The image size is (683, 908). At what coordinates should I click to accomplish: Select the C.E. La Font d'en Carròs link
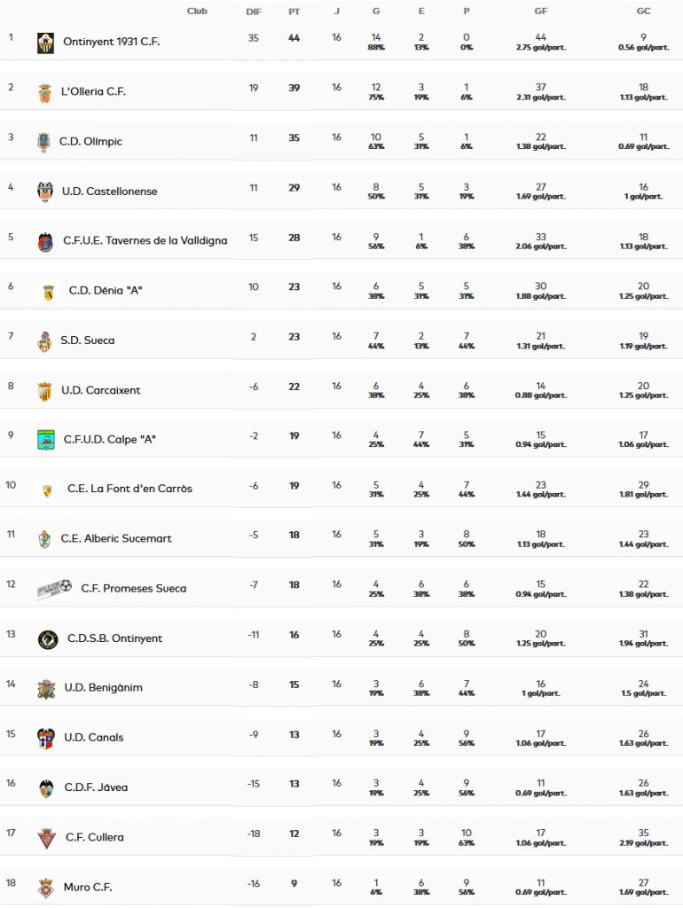[x=130, y=489]
